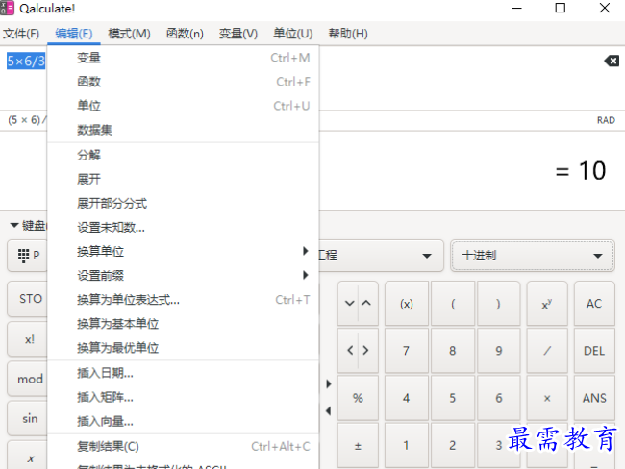Click the selected 5×6/3 expression field
Image resolution: width=625 pixels, height=469 pixels.
pos(26,61)
